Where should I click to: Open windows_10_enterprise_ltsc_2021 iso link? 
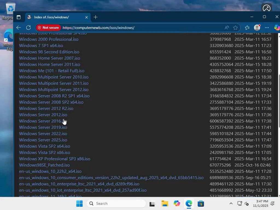79,184
